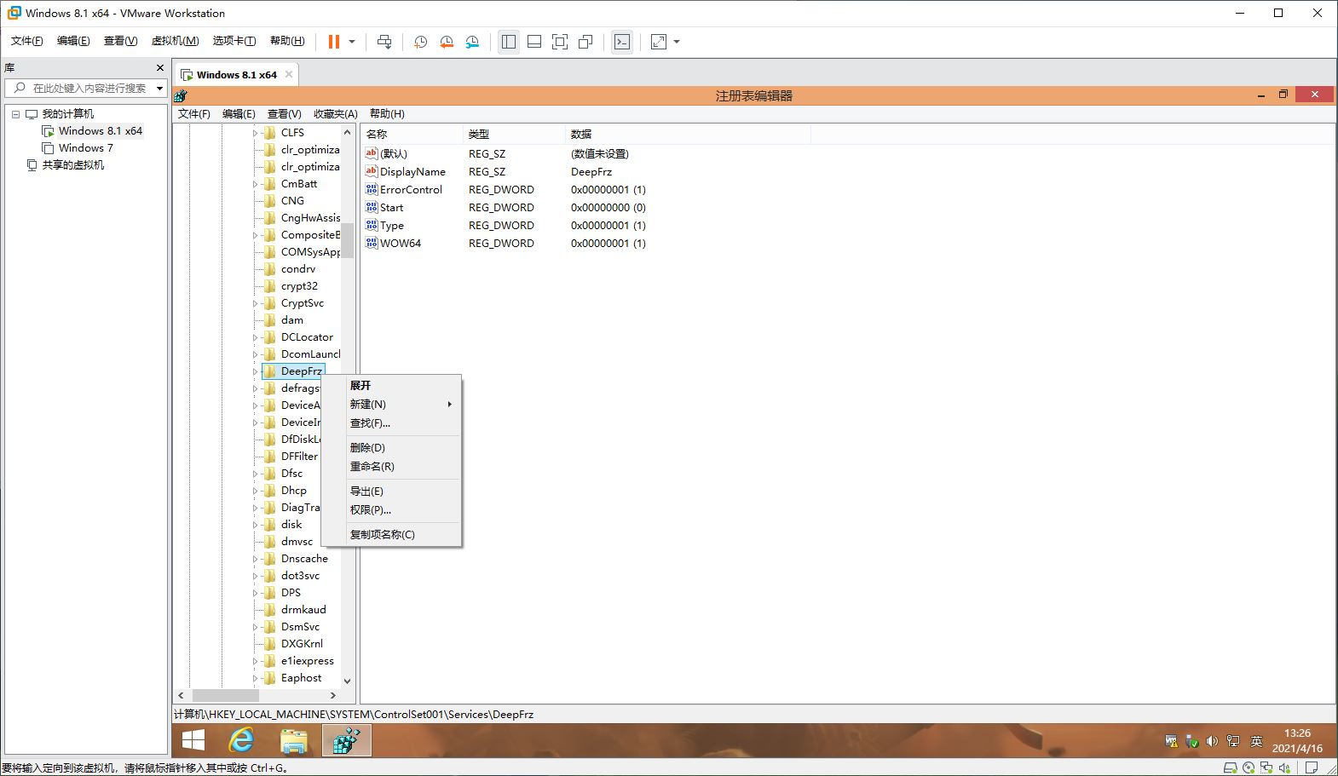
Task: Switch to Unity mode icon
Action: 585,42
